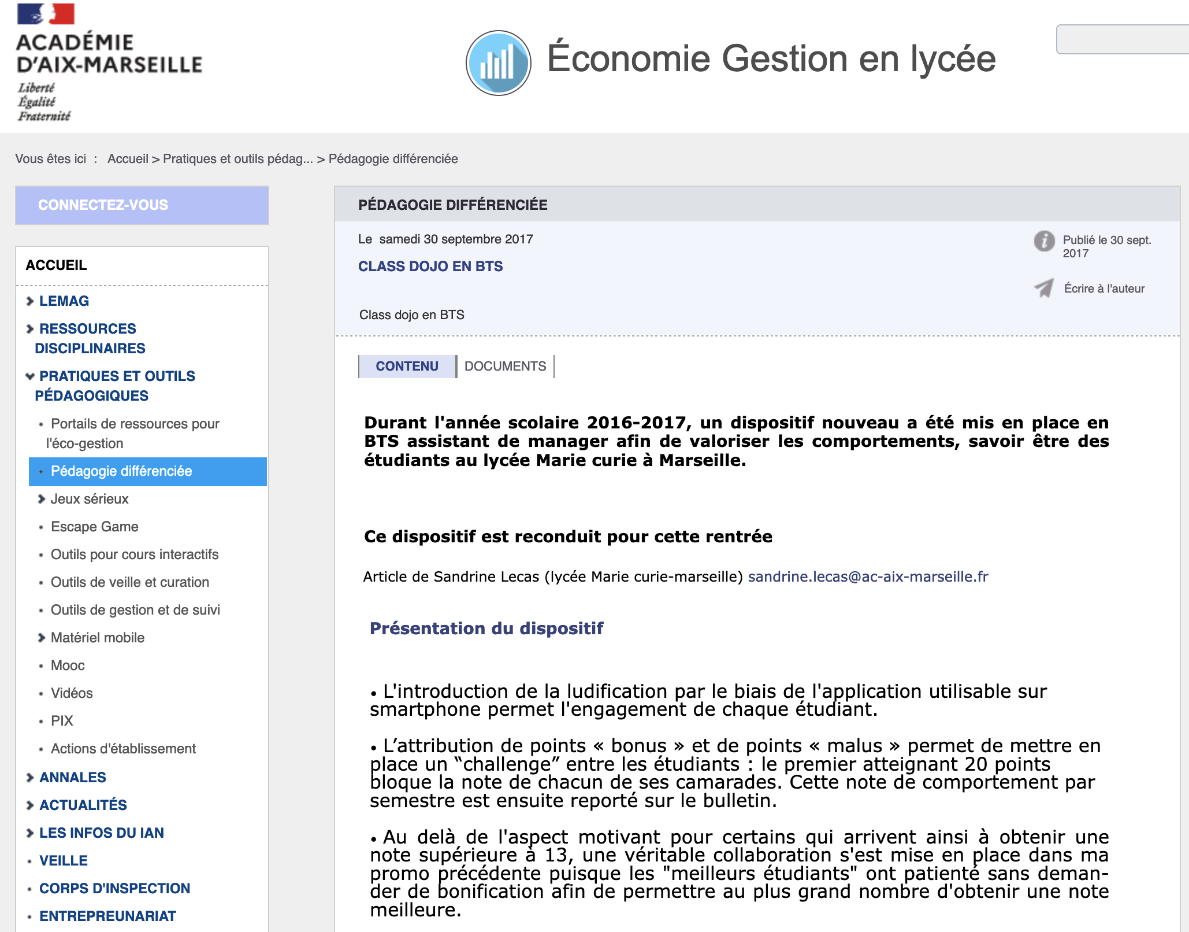
Task: Go to Accueil in the breadcrumb
Action: [128, 159]
